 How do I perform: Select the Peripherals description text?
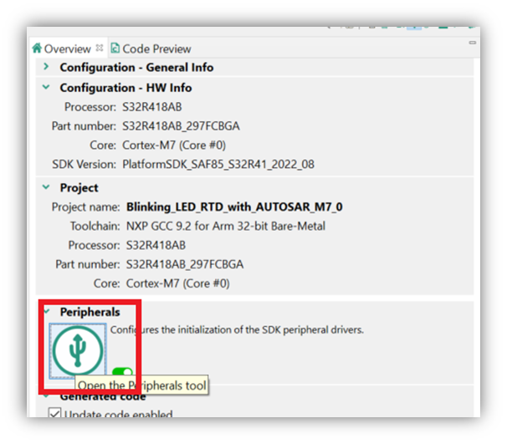(x=237, y=329)
